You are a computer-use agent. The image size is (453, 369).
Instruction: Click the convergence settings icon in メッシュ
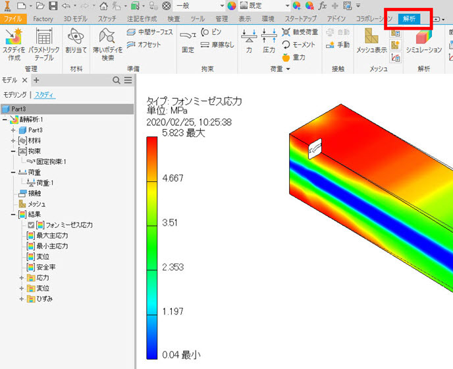[396, 57]
